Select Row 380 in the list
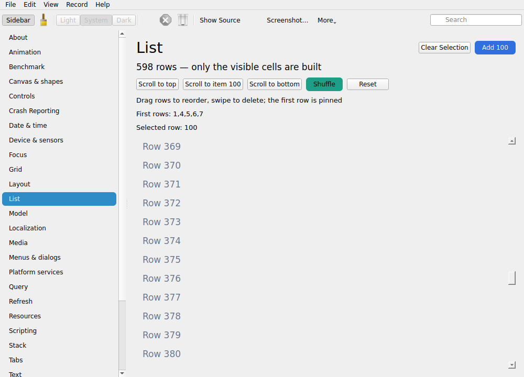 pyautogui.click(x=322, y=354)
